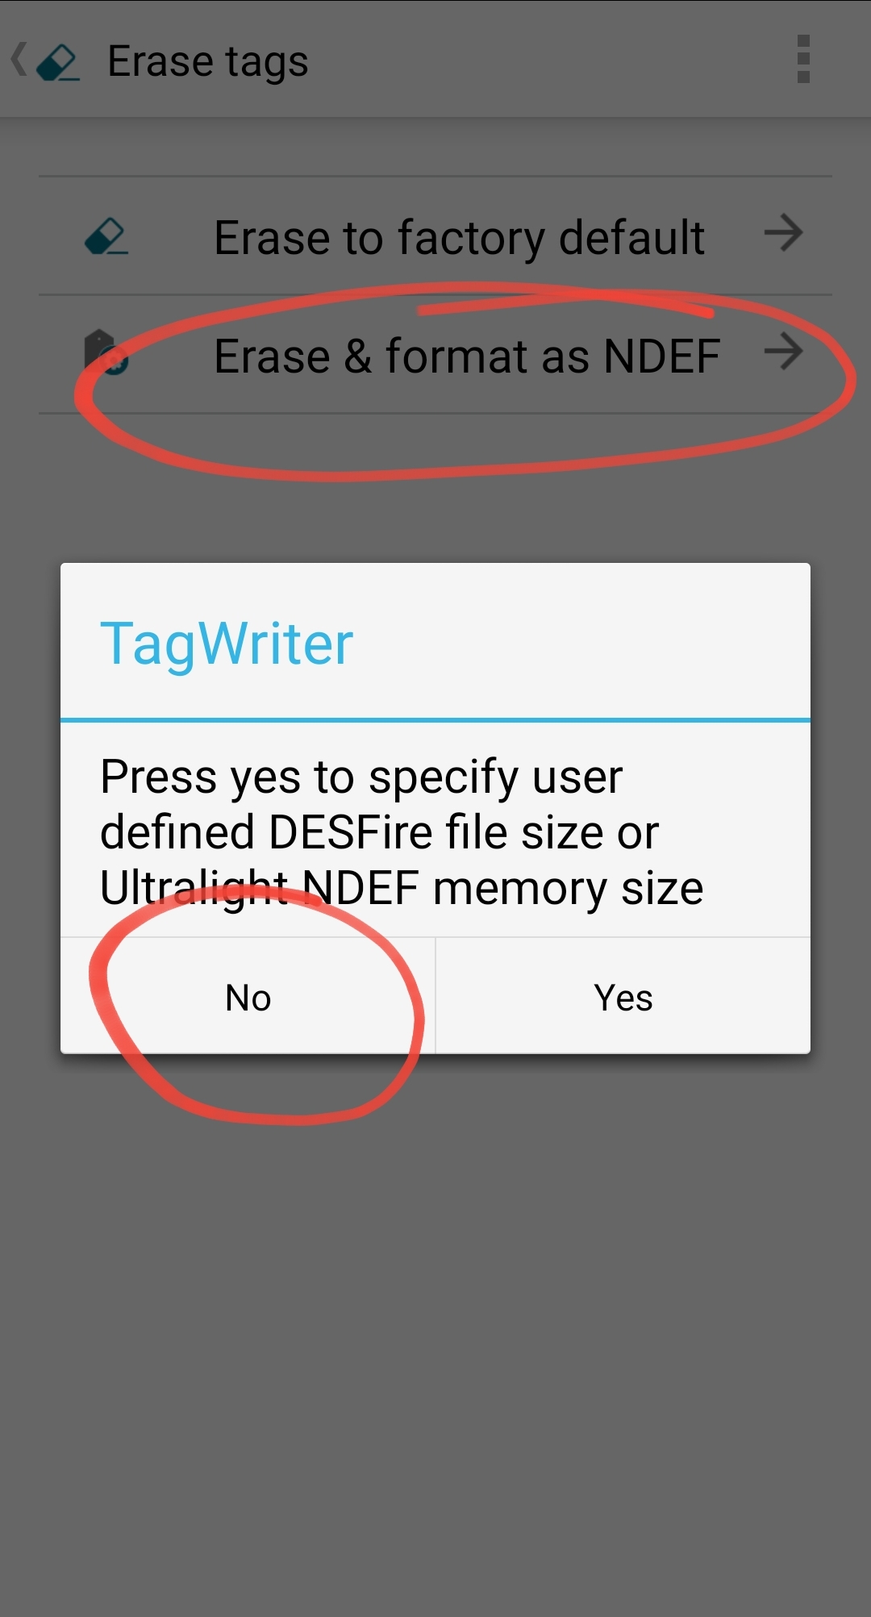Tap the Erase tags screen title

(207, 62)
